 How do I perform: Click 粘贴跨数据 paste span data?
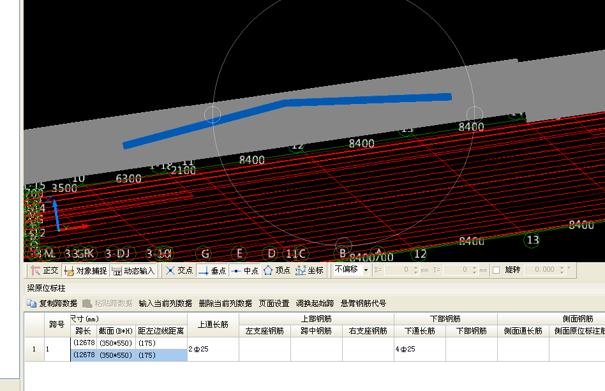[108, 304]
